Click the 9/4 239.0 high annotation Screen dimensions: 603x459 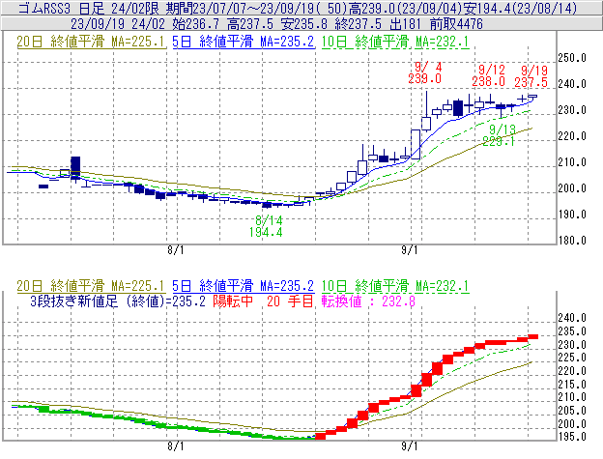click(425, 73)
